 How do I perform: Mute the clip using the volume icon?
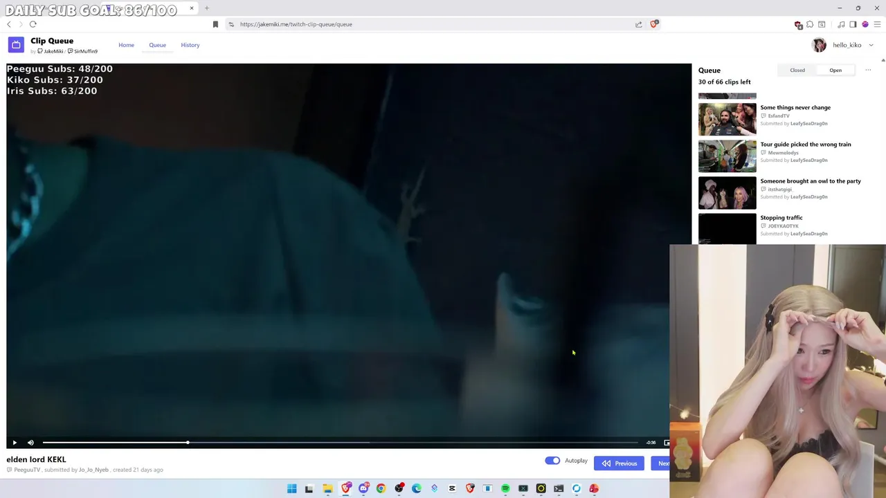(30, 443)
